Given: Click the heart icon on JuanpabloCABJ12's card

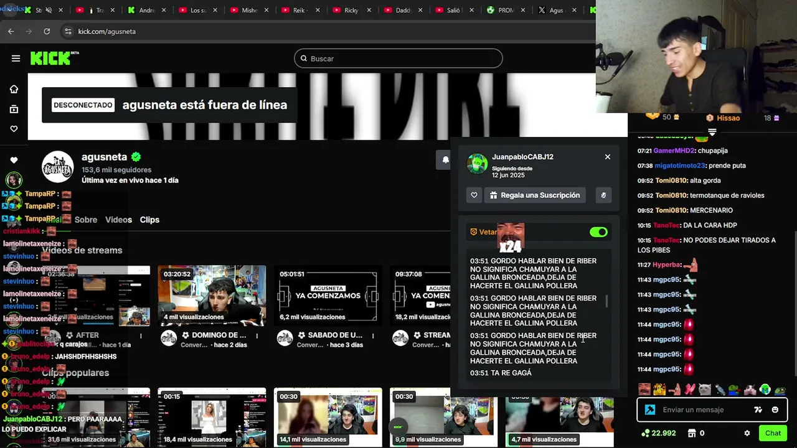Looking at the screenshot, I should (x=474, y=195).
